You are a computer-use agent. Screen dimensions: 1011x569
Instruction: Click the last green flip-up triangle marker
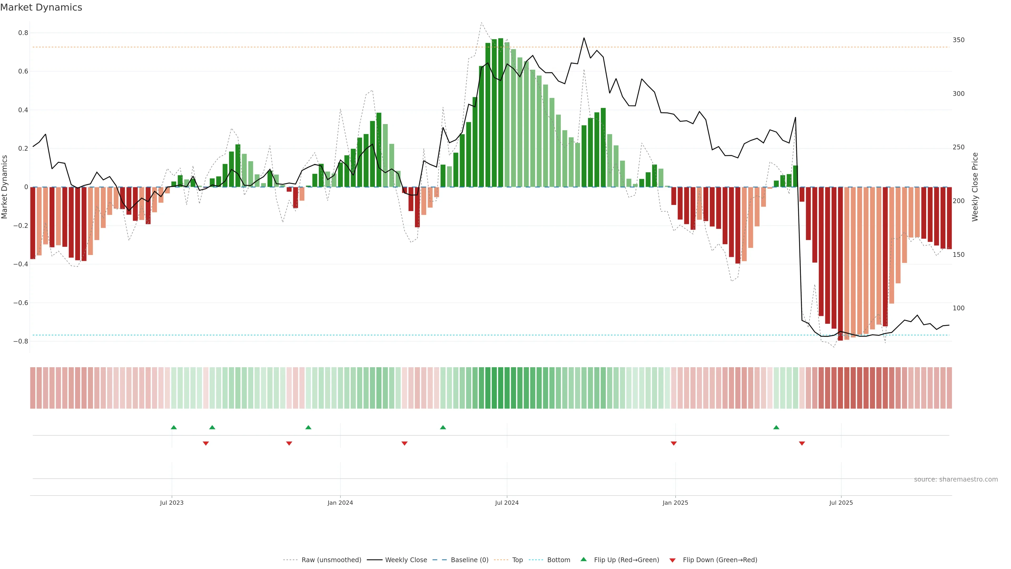pyautogui.click(x=776, y=427)
